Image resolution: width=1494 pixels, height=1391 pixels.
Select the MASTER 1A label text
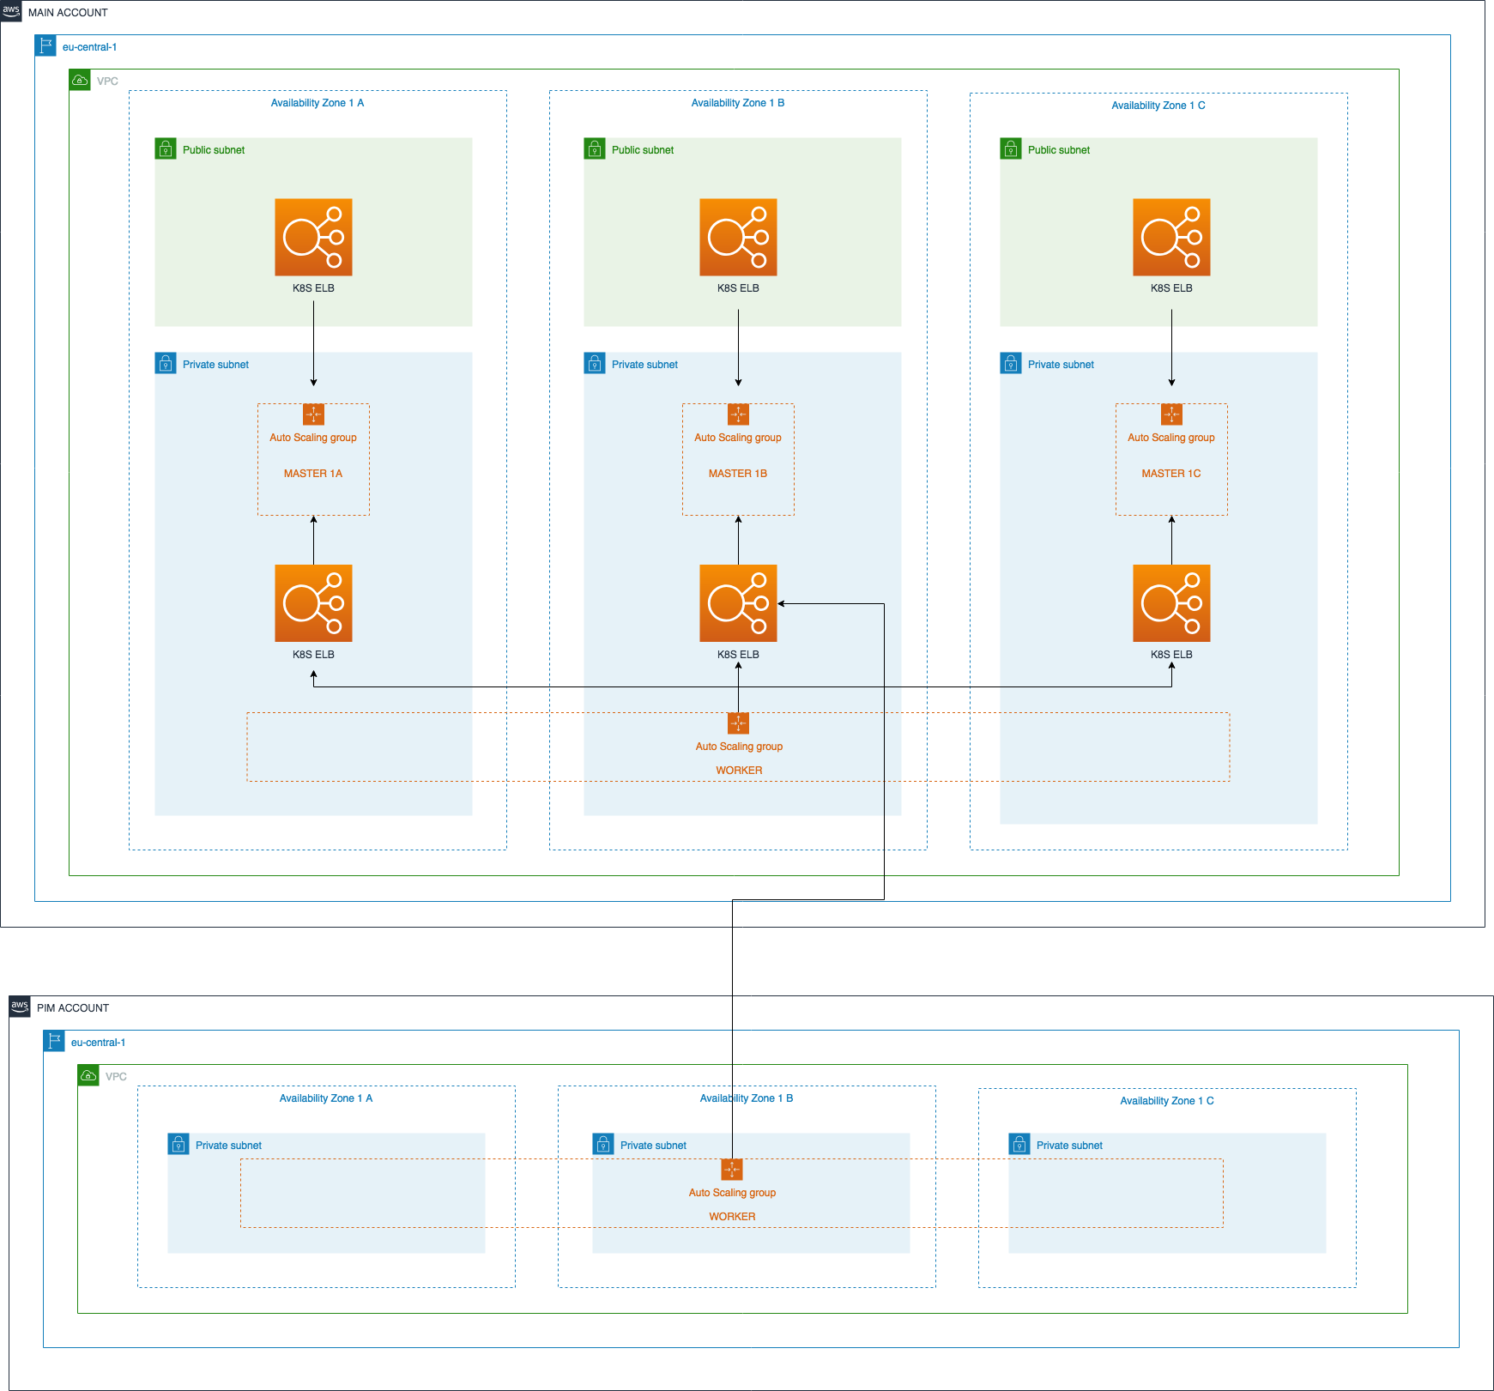[313, 473]
